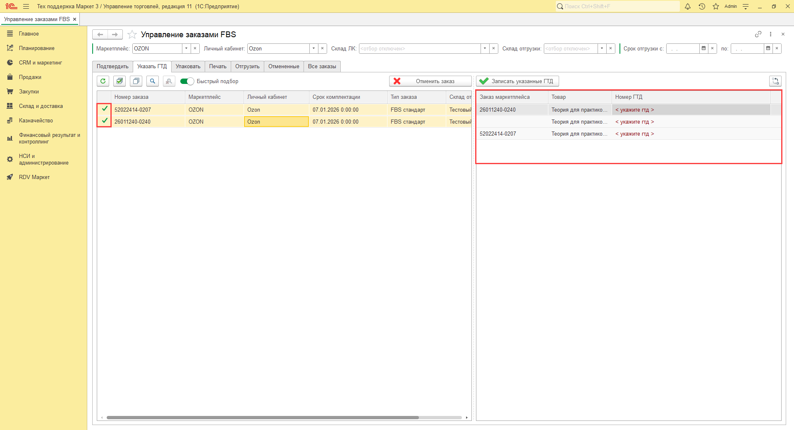This screenshot has height=430, width=794.
Task: Open the main hamburger menu
Action: coord(26,6)
